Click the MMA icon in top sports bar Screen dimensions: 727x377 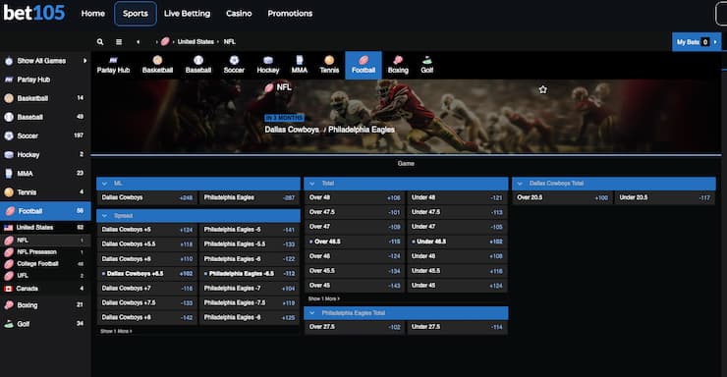point(300,60)
